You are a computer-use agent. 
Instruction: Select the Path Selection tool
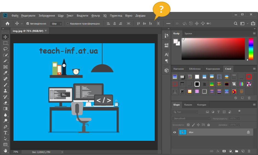click(x=5, y=139)
